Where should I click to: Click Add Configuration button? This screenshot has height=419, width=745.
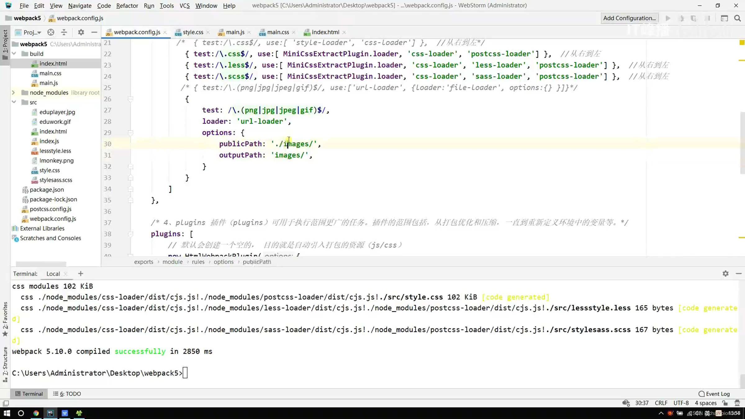click(630, 18)
